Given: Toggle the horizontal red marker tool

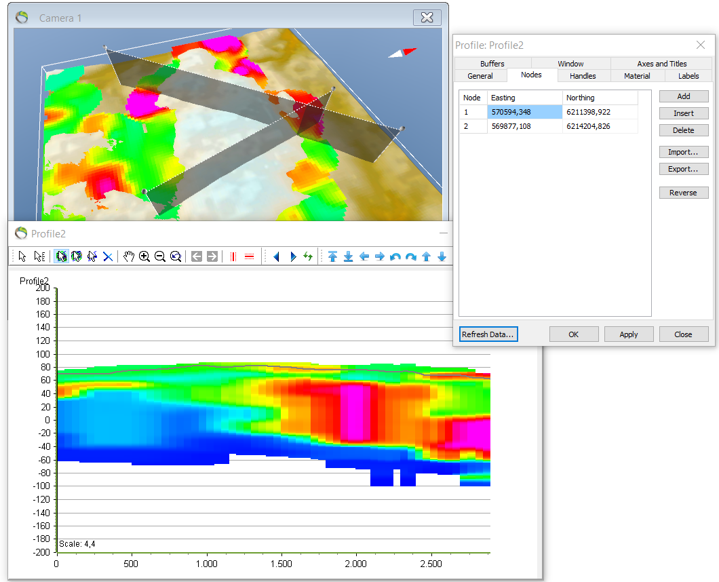Looking at the screenshot, I should tap(249, 256).
